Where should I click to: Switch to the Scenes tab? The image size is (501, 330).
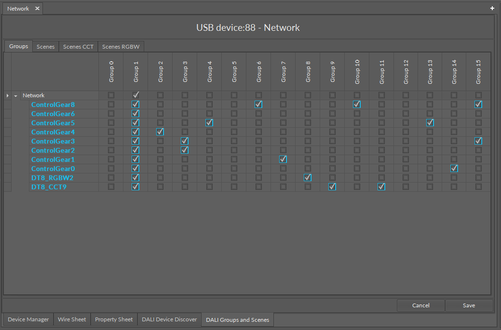(45, 47)
